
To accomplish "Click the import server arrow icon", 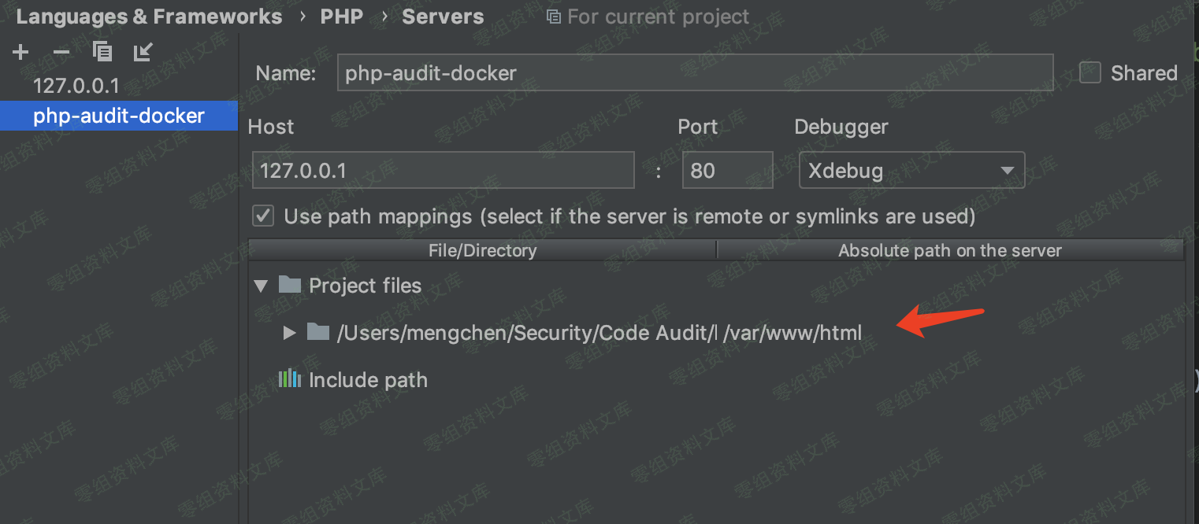I will point(143,52).
